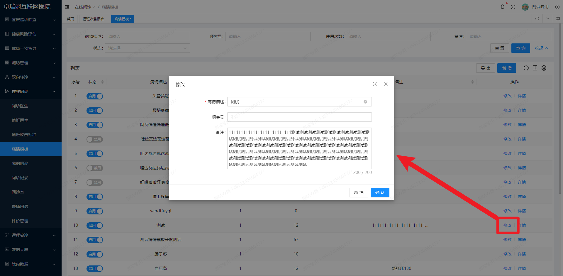Open the 状态 filter dropdown
Image resolution: width=563 pixels, height=276 pixels.
[x=147, y=48]
